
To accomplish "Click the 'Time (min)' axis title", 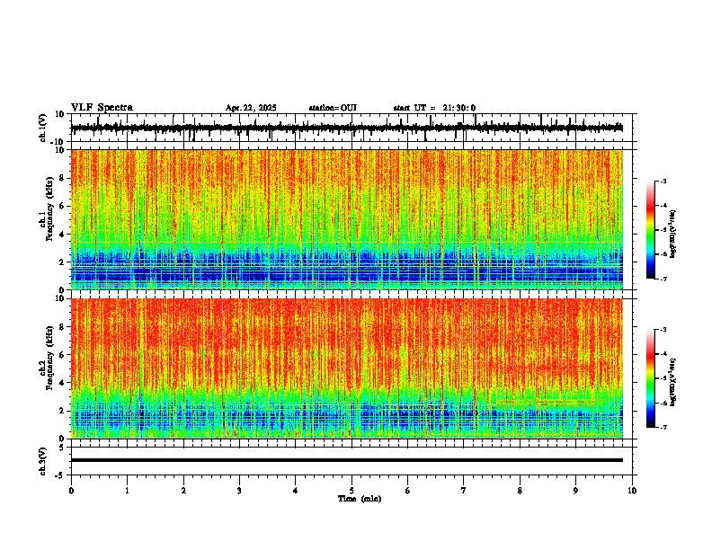I will coord(360,499).
